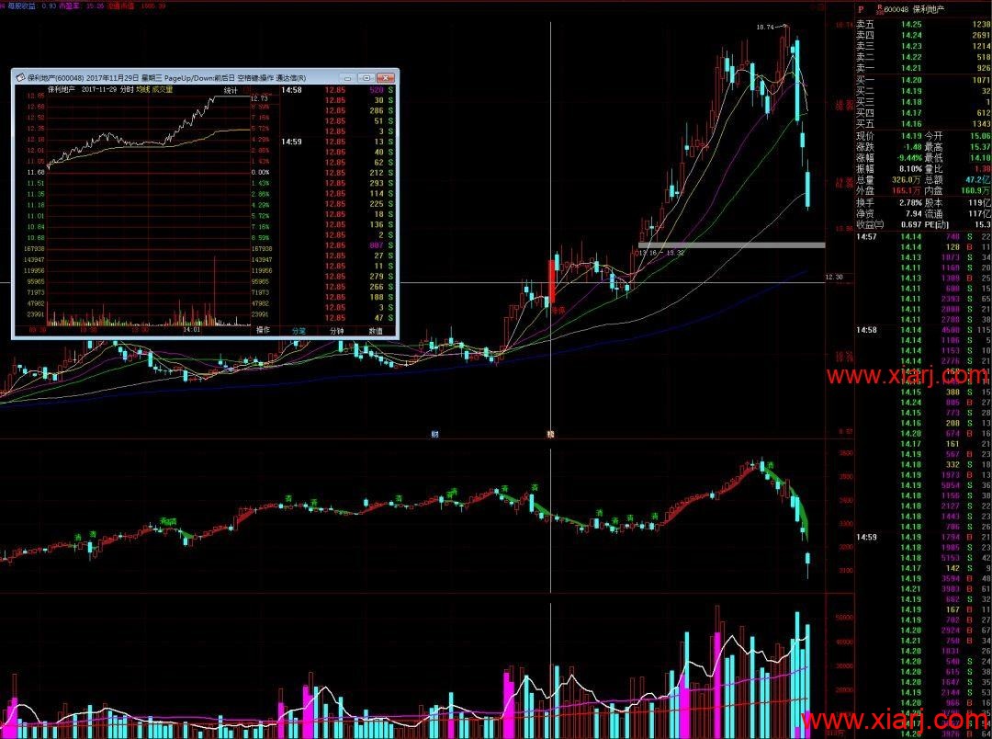Click the 最高 high price value 15.37
The height and width of the screenshot is (739, 992).
pos(980,147)
